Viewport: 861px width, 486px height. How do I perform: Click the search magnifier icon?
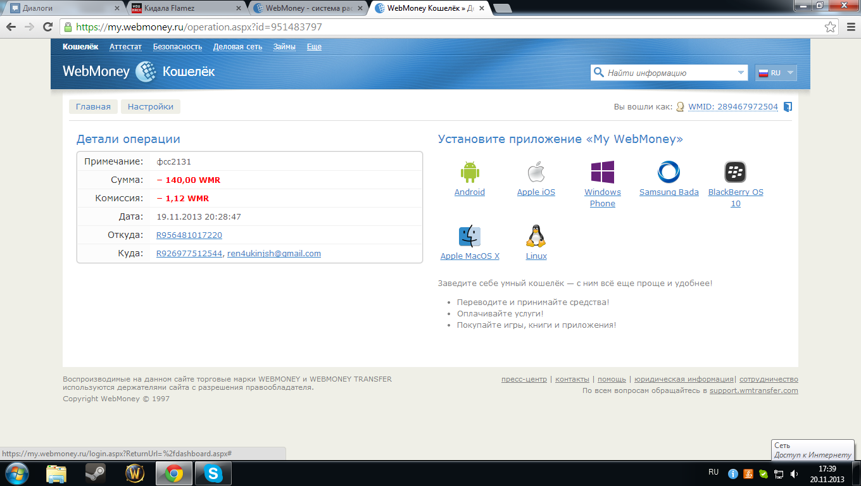click(598, 73)
